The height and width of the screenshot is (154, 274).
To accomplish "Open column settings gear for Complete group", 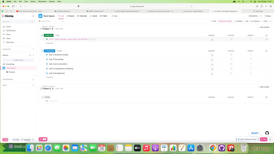I will (266, 35).
